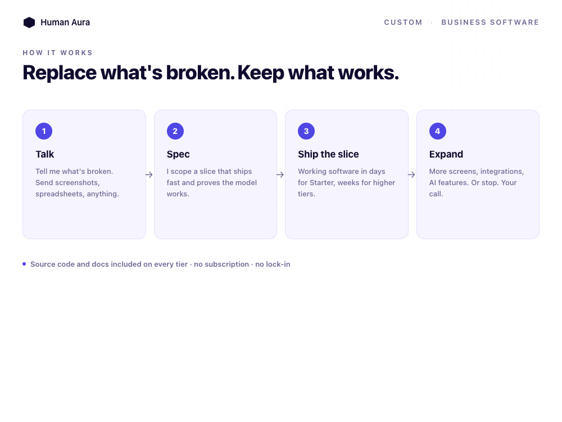Click the CUSTOM header label
Viewport: 562px width, 422px height.
[x=403, y=23]
